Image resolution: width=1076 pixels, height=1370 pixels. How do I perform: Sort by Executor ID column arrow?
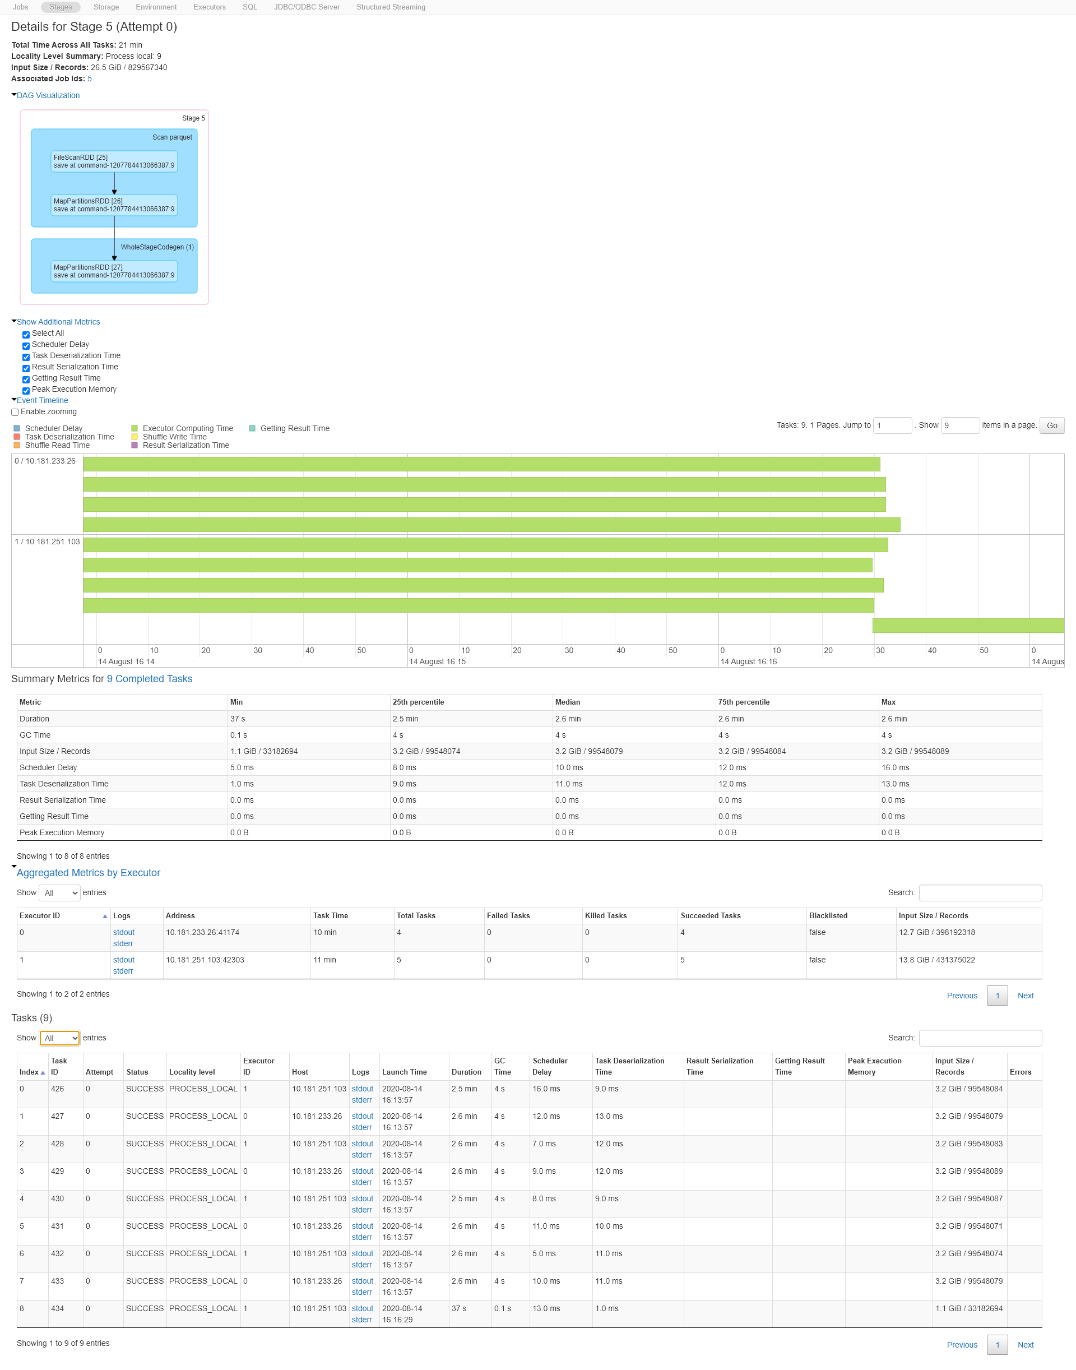[x=105, y=917]
